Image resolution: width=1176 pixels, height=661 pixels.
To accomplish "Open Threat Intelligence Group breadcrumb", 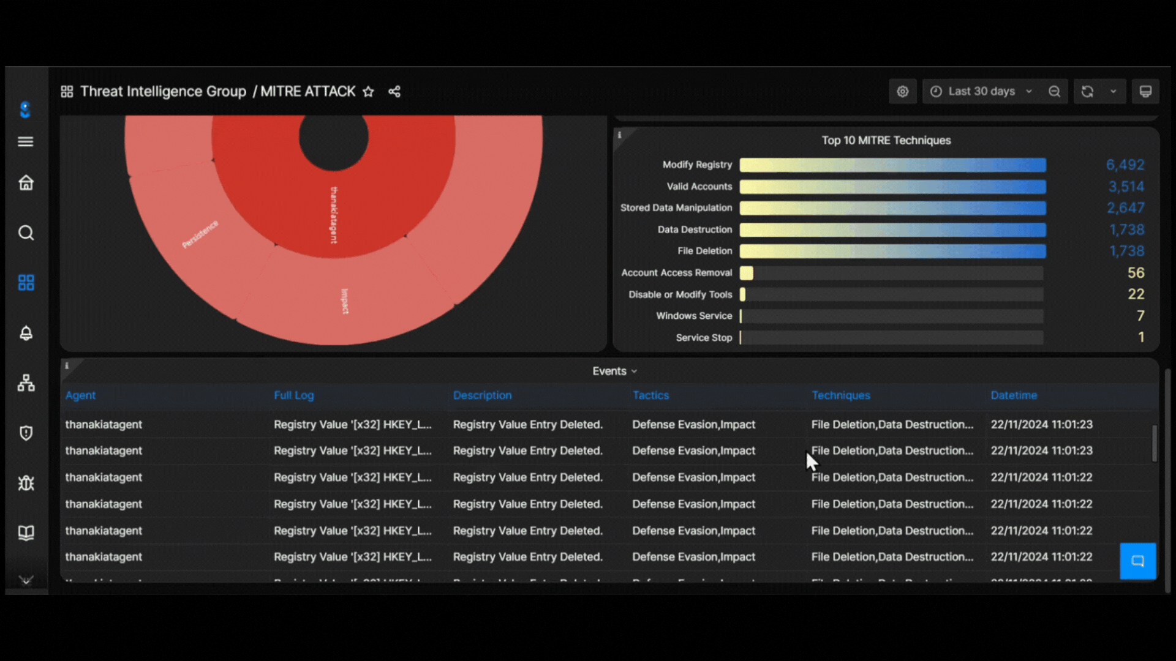I will pos(163,91).
